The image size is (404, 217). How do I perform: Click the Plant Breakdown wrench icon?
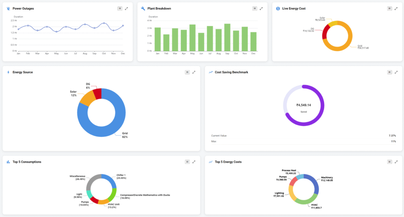coord(143,8)
